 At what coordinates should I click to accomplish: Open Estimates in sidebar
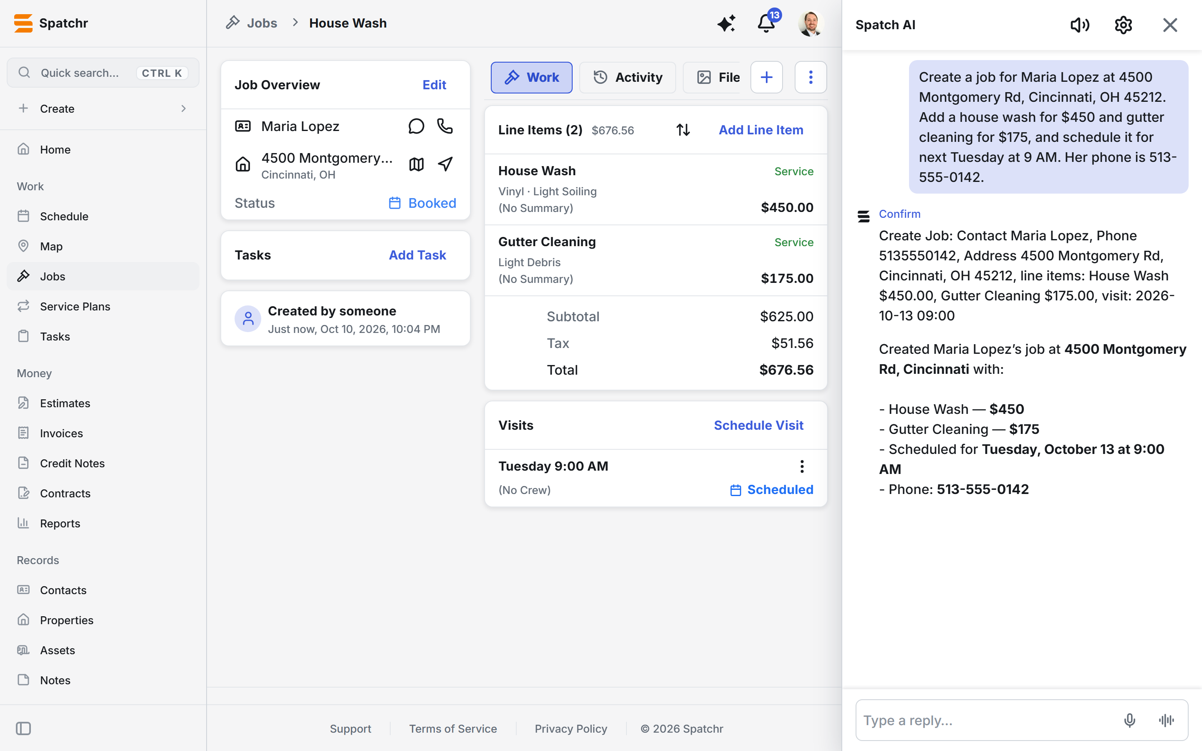(103, 403)
